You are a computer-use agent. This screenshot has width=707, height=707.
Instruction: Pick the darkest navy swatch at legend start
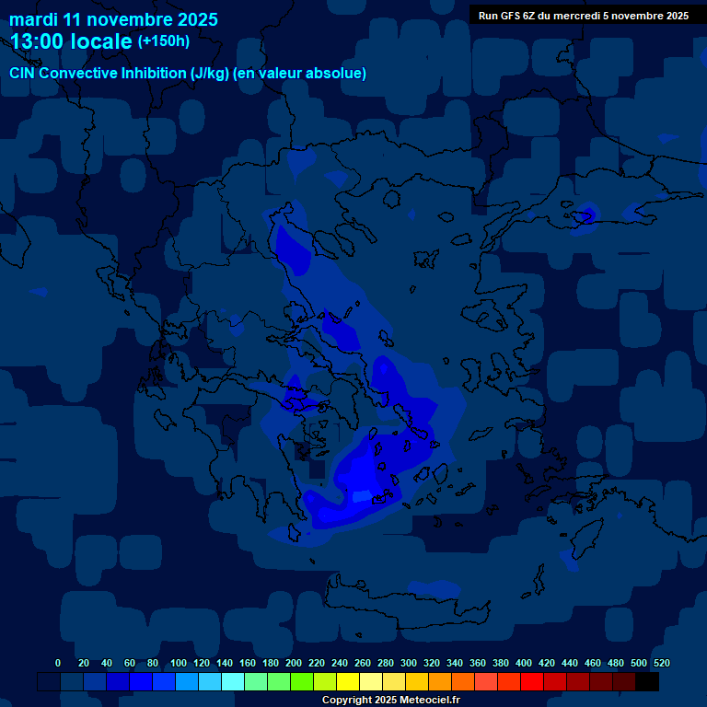coord(49,682)
